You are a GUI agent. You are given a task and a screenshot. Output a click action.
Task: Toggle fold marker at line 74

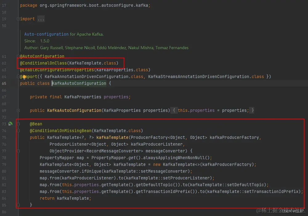click(18, 131)
